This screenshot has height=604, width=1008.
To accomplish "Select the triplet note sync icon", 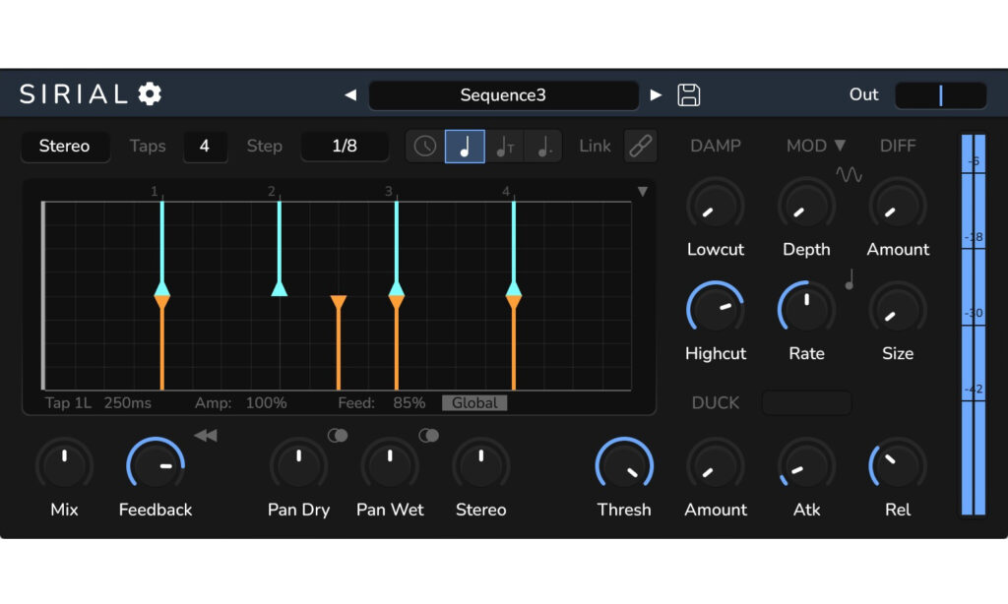I will coord(504,147).
